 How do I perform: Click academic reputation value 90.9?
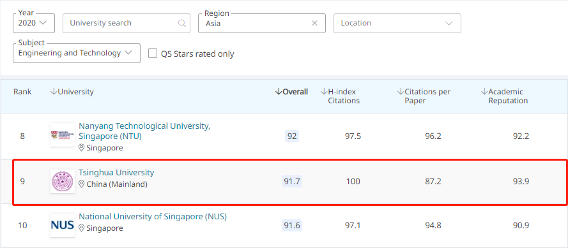(x=521, y=225)
